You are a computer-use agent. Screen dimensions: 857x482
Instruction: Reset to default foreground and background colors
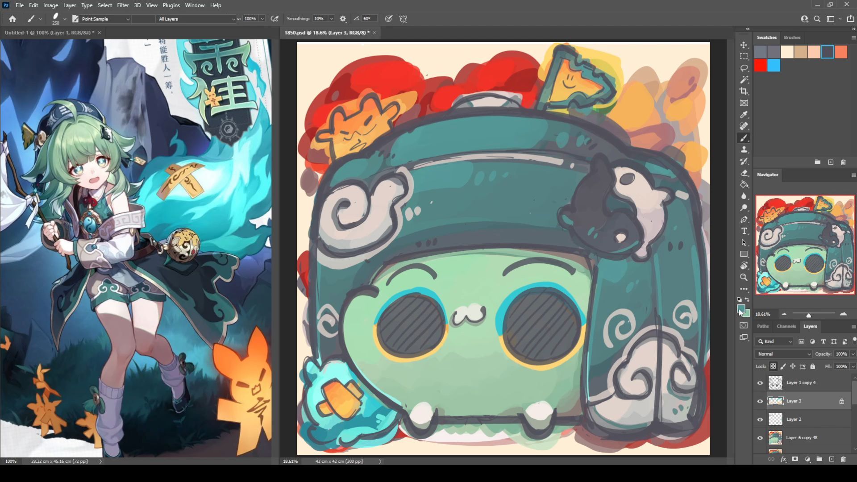pyautogui.click(x=739, y=299)
